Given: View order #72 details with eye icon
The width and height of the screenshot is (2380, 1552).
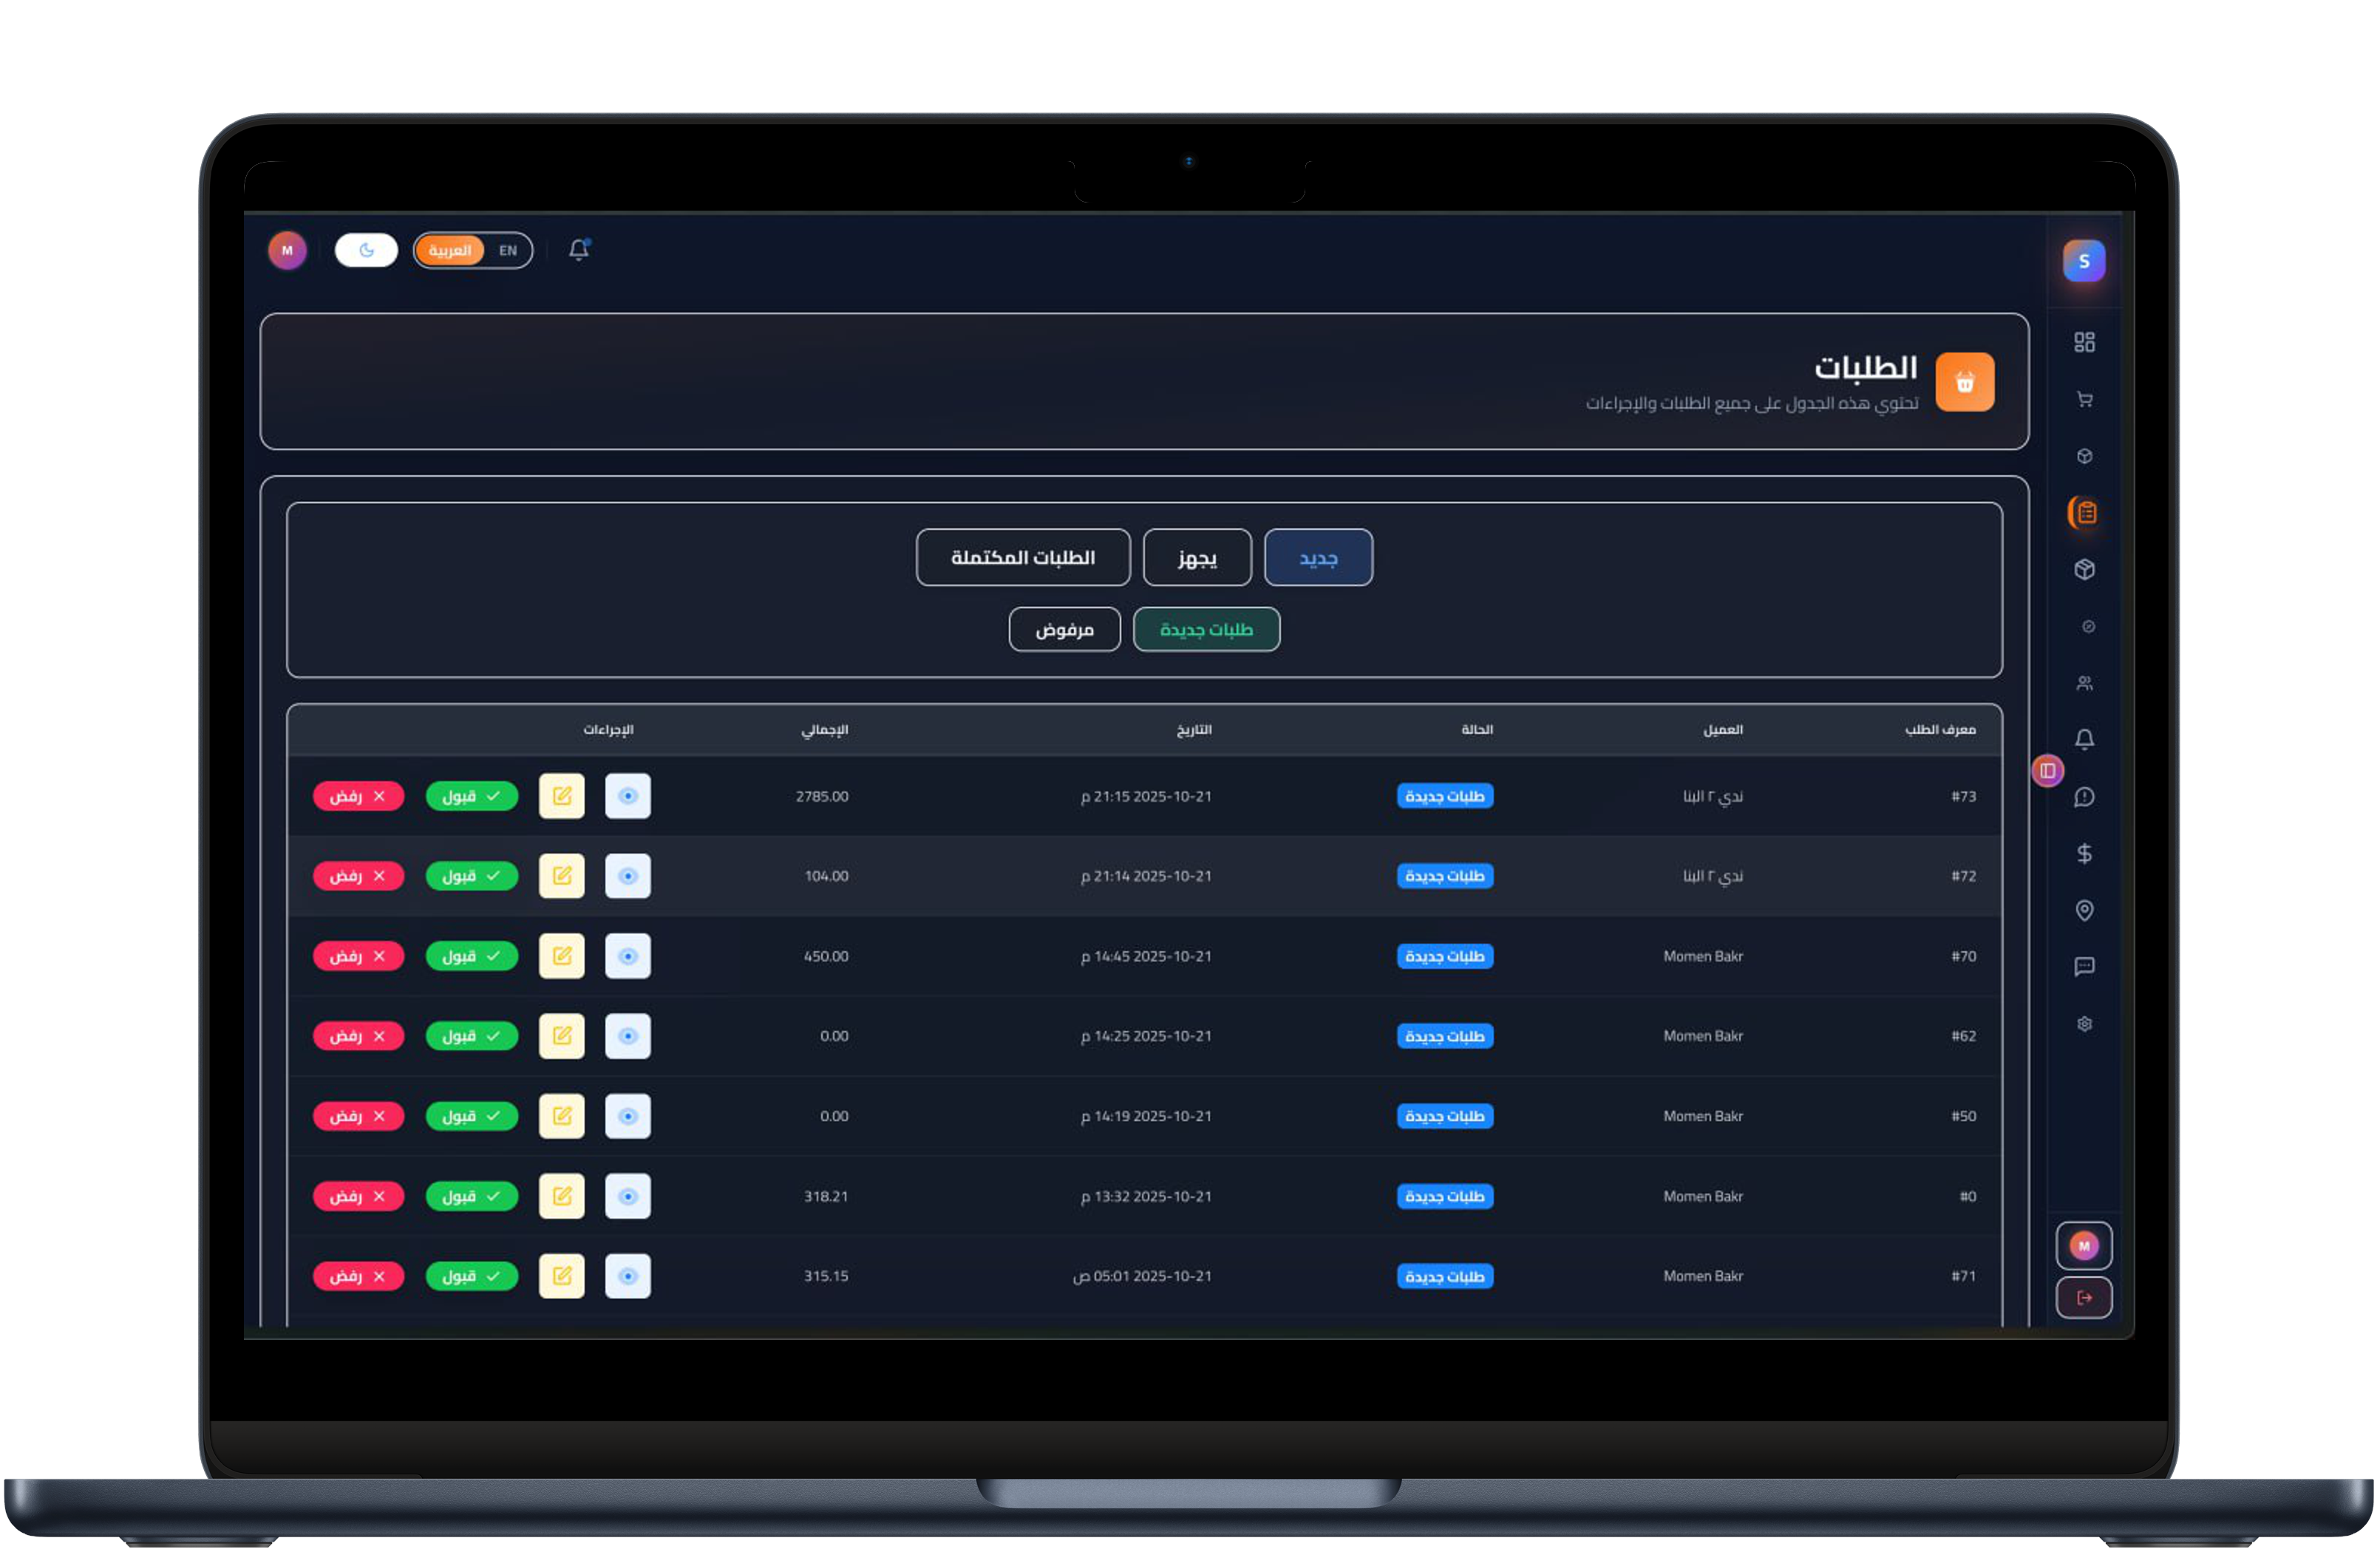Looking at the screenshot, I should (x=628, y=876).
